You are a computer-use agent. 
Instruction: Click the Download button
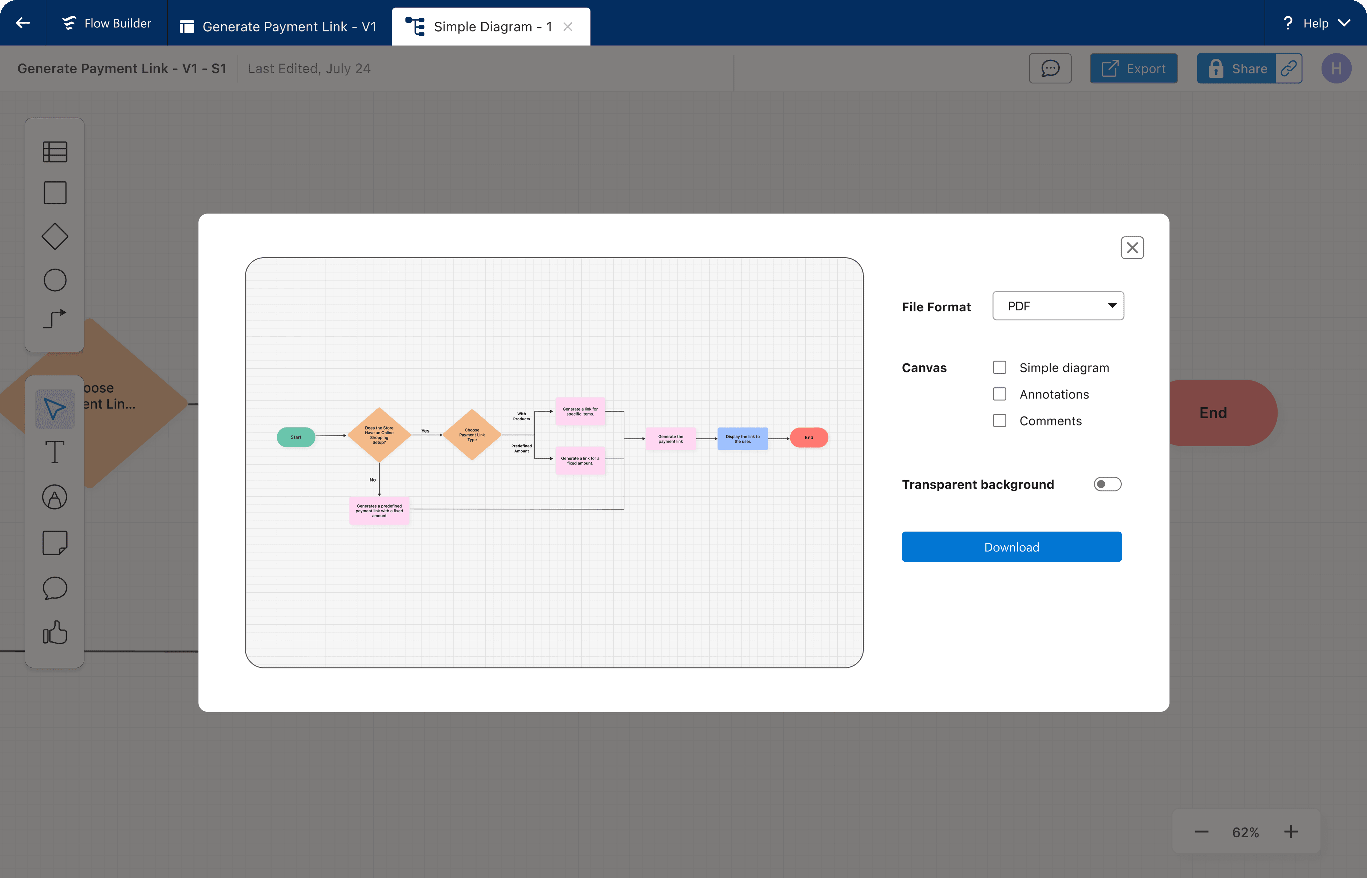(x=1011, y=547)
